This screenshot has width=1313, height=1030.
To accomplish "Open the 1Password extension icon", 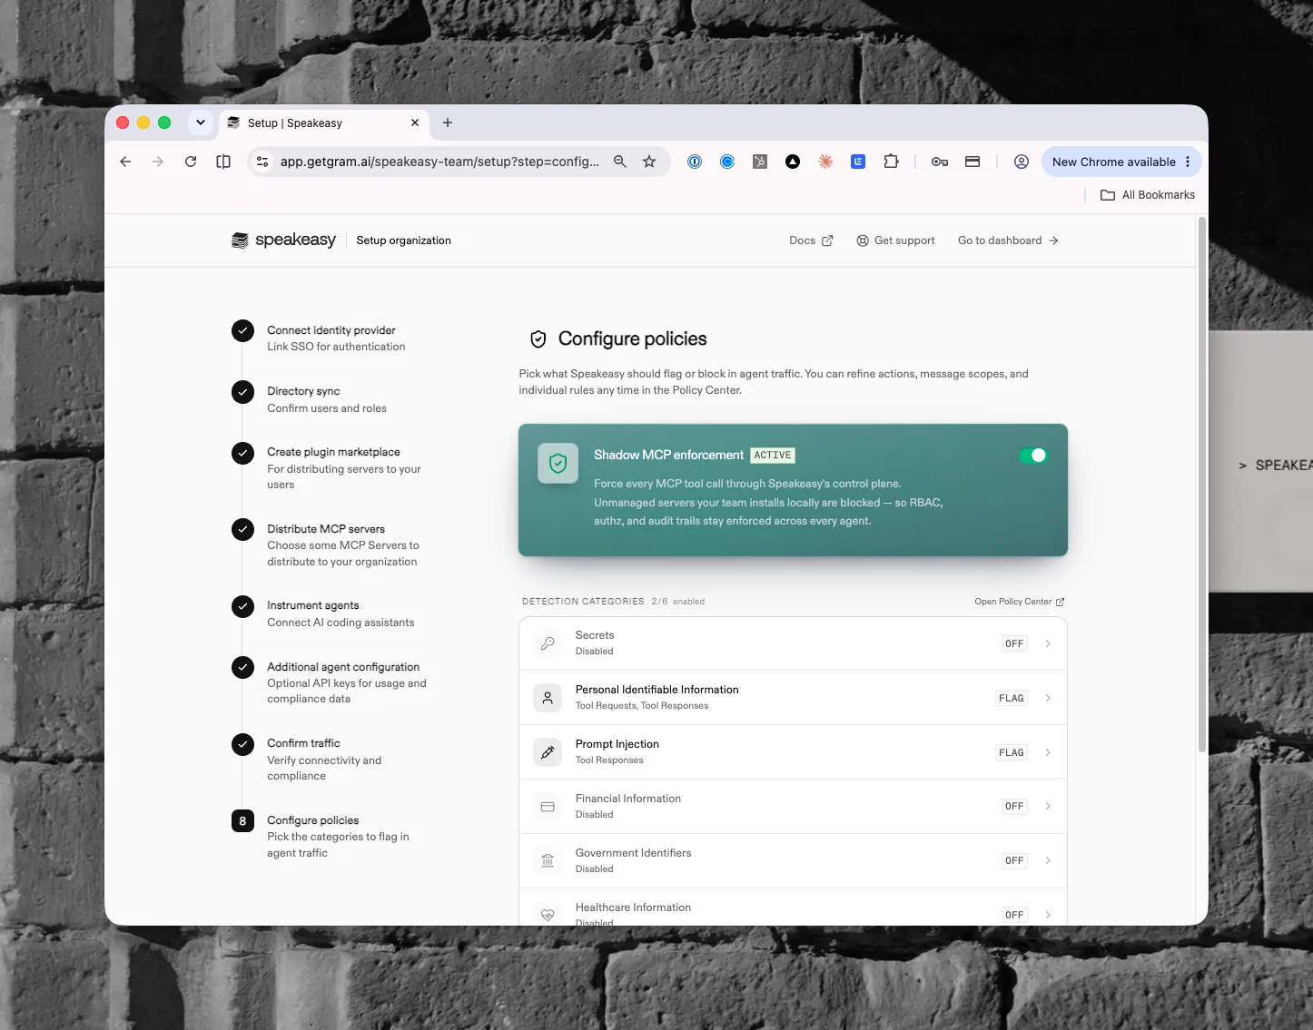I will pos(695,162).
